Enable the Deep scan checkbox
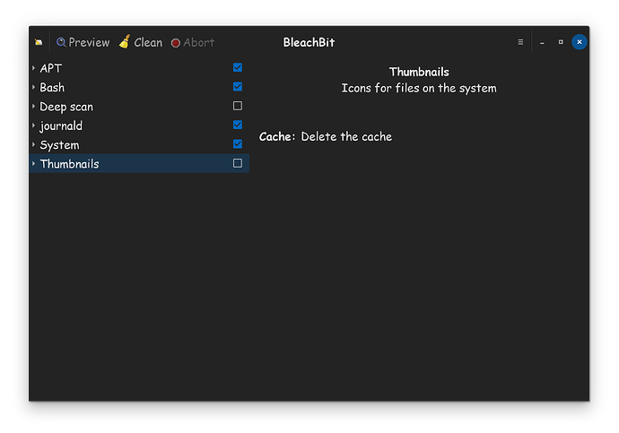619x433 pixels. [237, 106]
